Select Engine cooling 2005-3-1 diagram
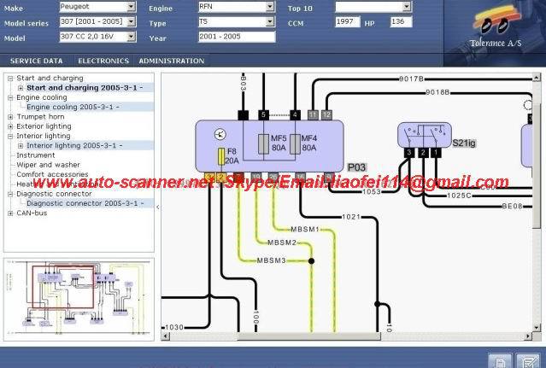Screen dimensions: 546x368 [73, 107]
